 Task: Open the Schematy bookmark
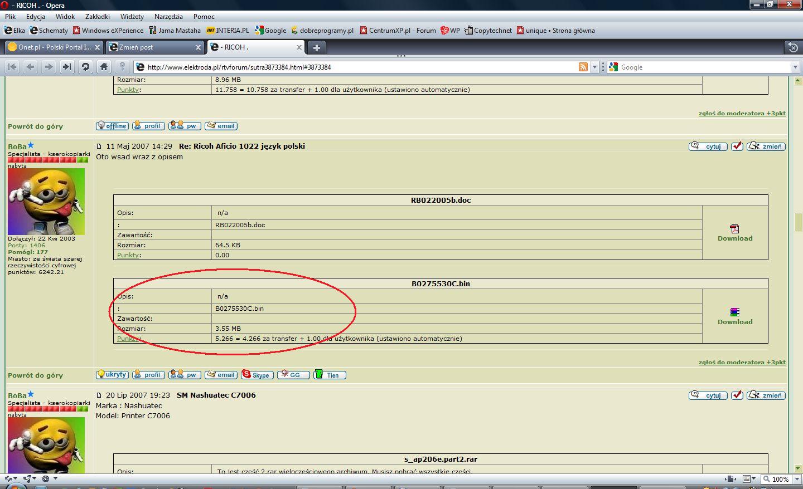[49, 31]
